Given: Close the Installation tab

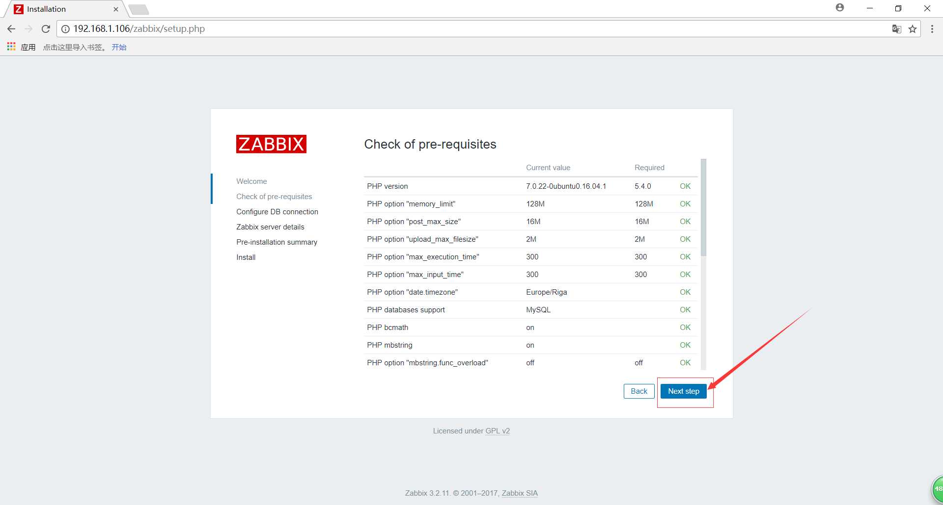Looking at the screenshot, I should tap(116, 9).
